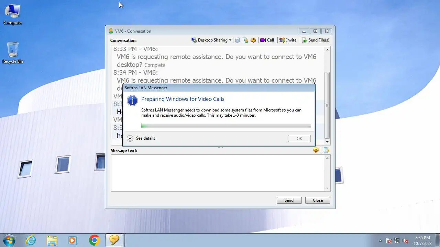The width and height of the screenshot is (440, 247).
Task: Click the network tray icon
Action: tap(397, 240)
